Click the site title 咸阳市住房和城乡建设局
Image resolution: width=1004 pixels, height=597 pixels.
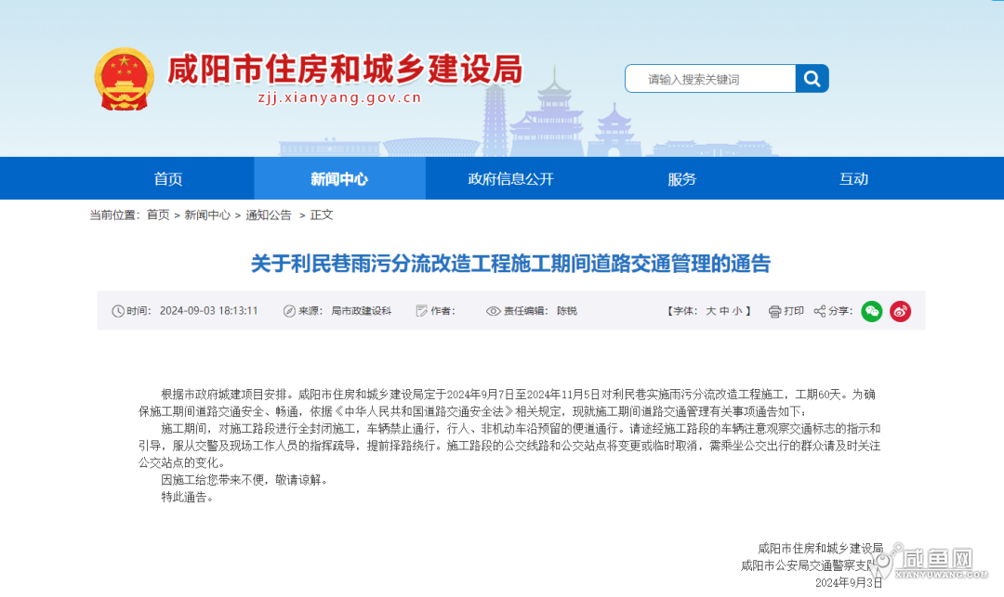point(345,69)
